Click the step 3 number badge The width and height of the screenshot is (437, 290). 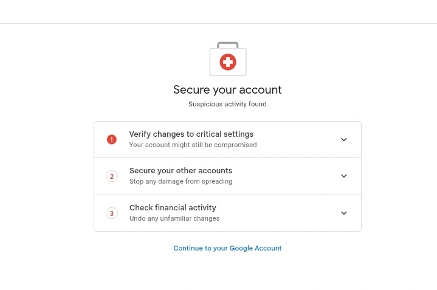pos(112,213)
